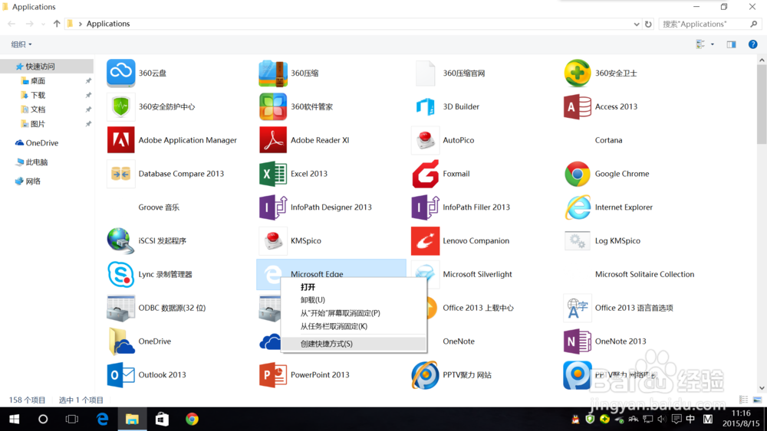Open 文档 in the navigation pane

38,109
